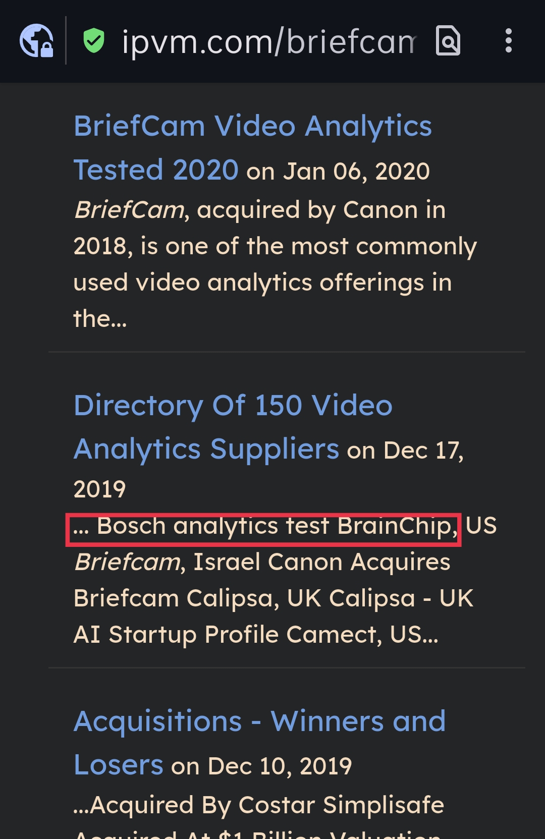Tap the green shield security icon

click(93, 41)
